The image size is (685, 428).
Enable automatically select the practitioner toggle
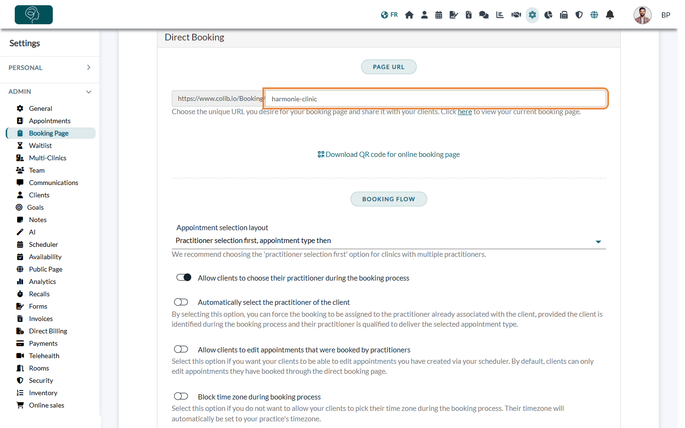[181, 302]
